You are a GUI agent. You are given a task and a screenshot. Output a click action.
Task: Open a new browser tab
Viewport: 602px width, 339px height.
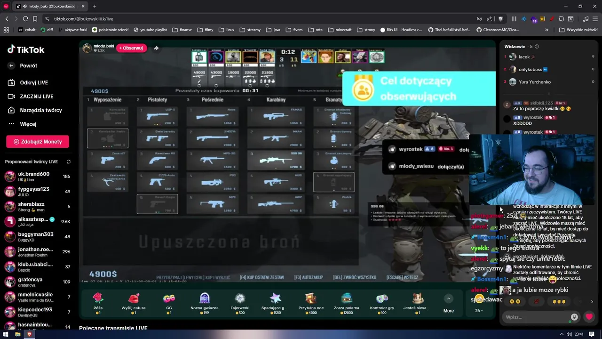tap(95, 6)
